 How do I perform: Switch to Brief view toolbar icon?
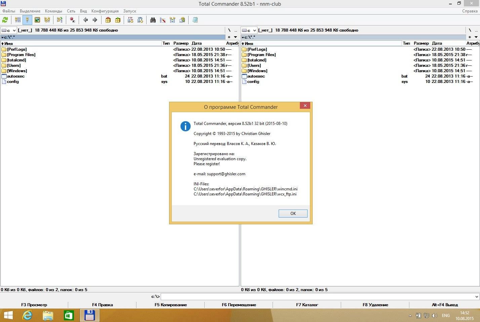(18, 20)
